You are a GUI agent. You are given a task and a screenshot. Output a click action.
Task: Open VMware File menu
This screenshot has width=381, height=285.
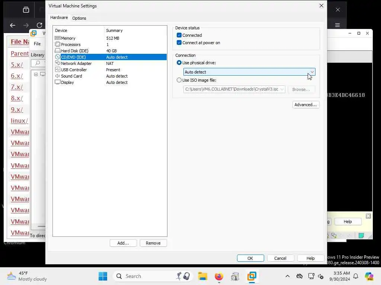click(37, 44)
